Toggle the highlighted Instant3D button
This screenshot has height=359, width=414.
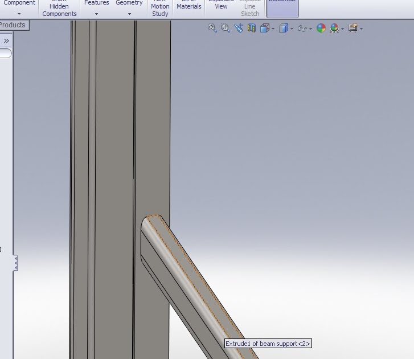coord(282,9)
